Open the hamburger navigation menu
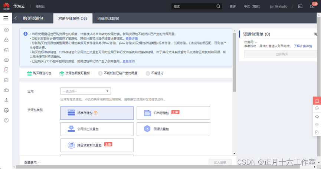321x169 pixels. point(6,18)
